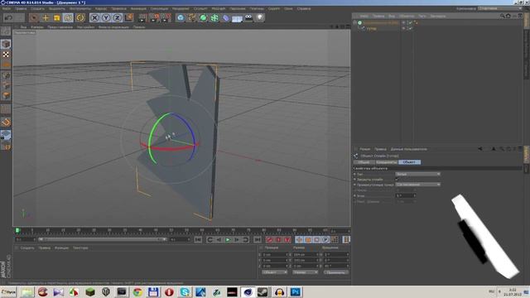The image size is (530, 298).
Task: Click the Attributes back arrow icon
Action: pyautogui.click(x=480, y=149)
